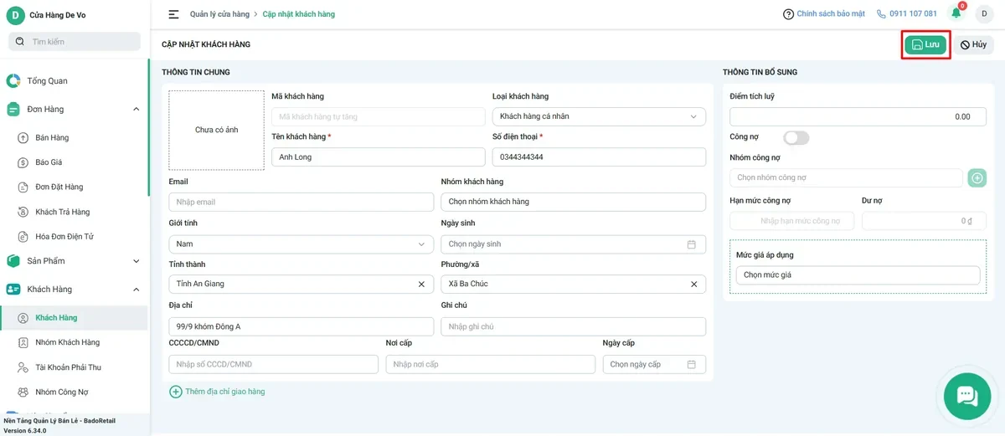The image size is (1005, 436).
Task: Click the Nhóm Khách Hàng icon
Action: click(x=23, y=343)
